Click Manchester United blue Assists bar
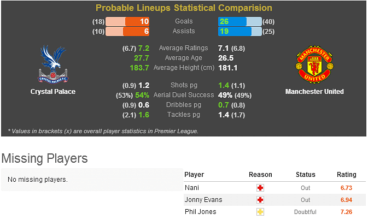The width and height of the screenshot is (368, 220). pyautogui.click(x=240, y=32)
